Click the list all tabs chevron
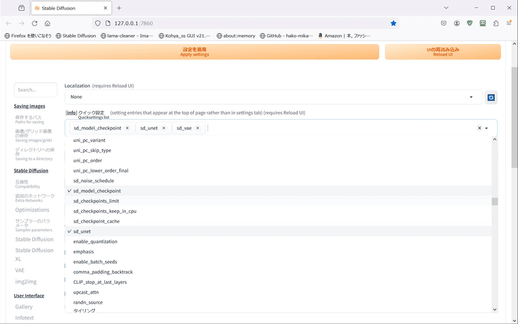Screen dimensions: 518x324 click(x=446, y=8)
